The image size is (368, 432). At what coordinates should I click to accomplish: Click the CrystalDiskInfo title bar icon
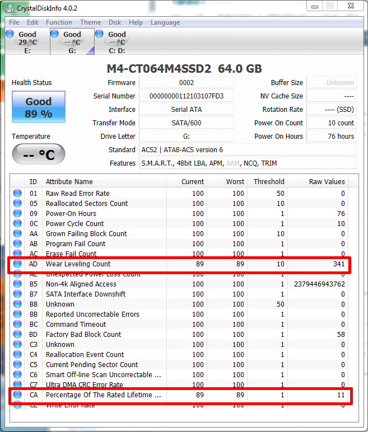10,8
